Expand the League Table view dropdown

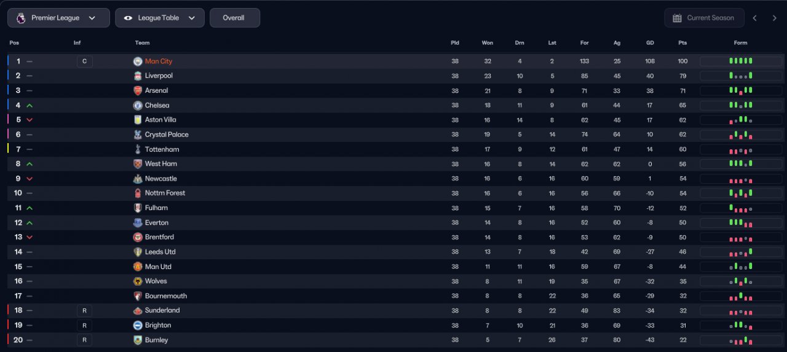pos(160,18)
